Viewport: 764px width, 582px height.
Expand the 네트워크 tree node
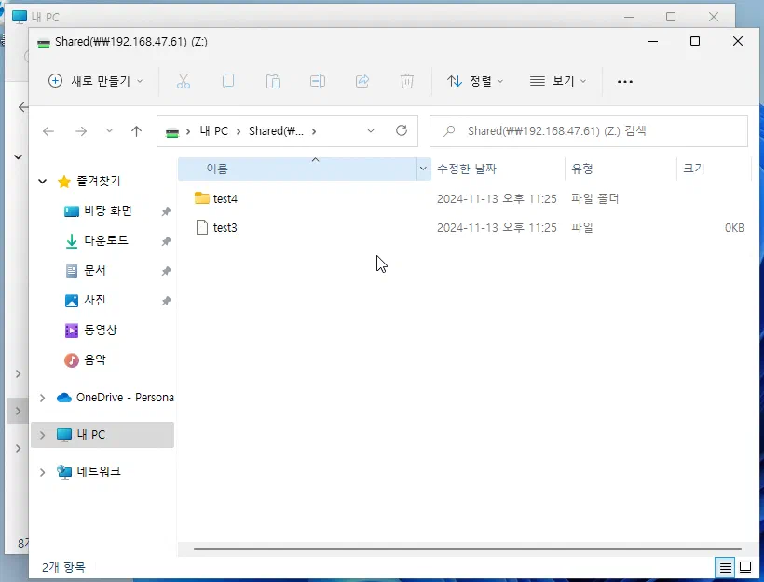click(42, 472)
